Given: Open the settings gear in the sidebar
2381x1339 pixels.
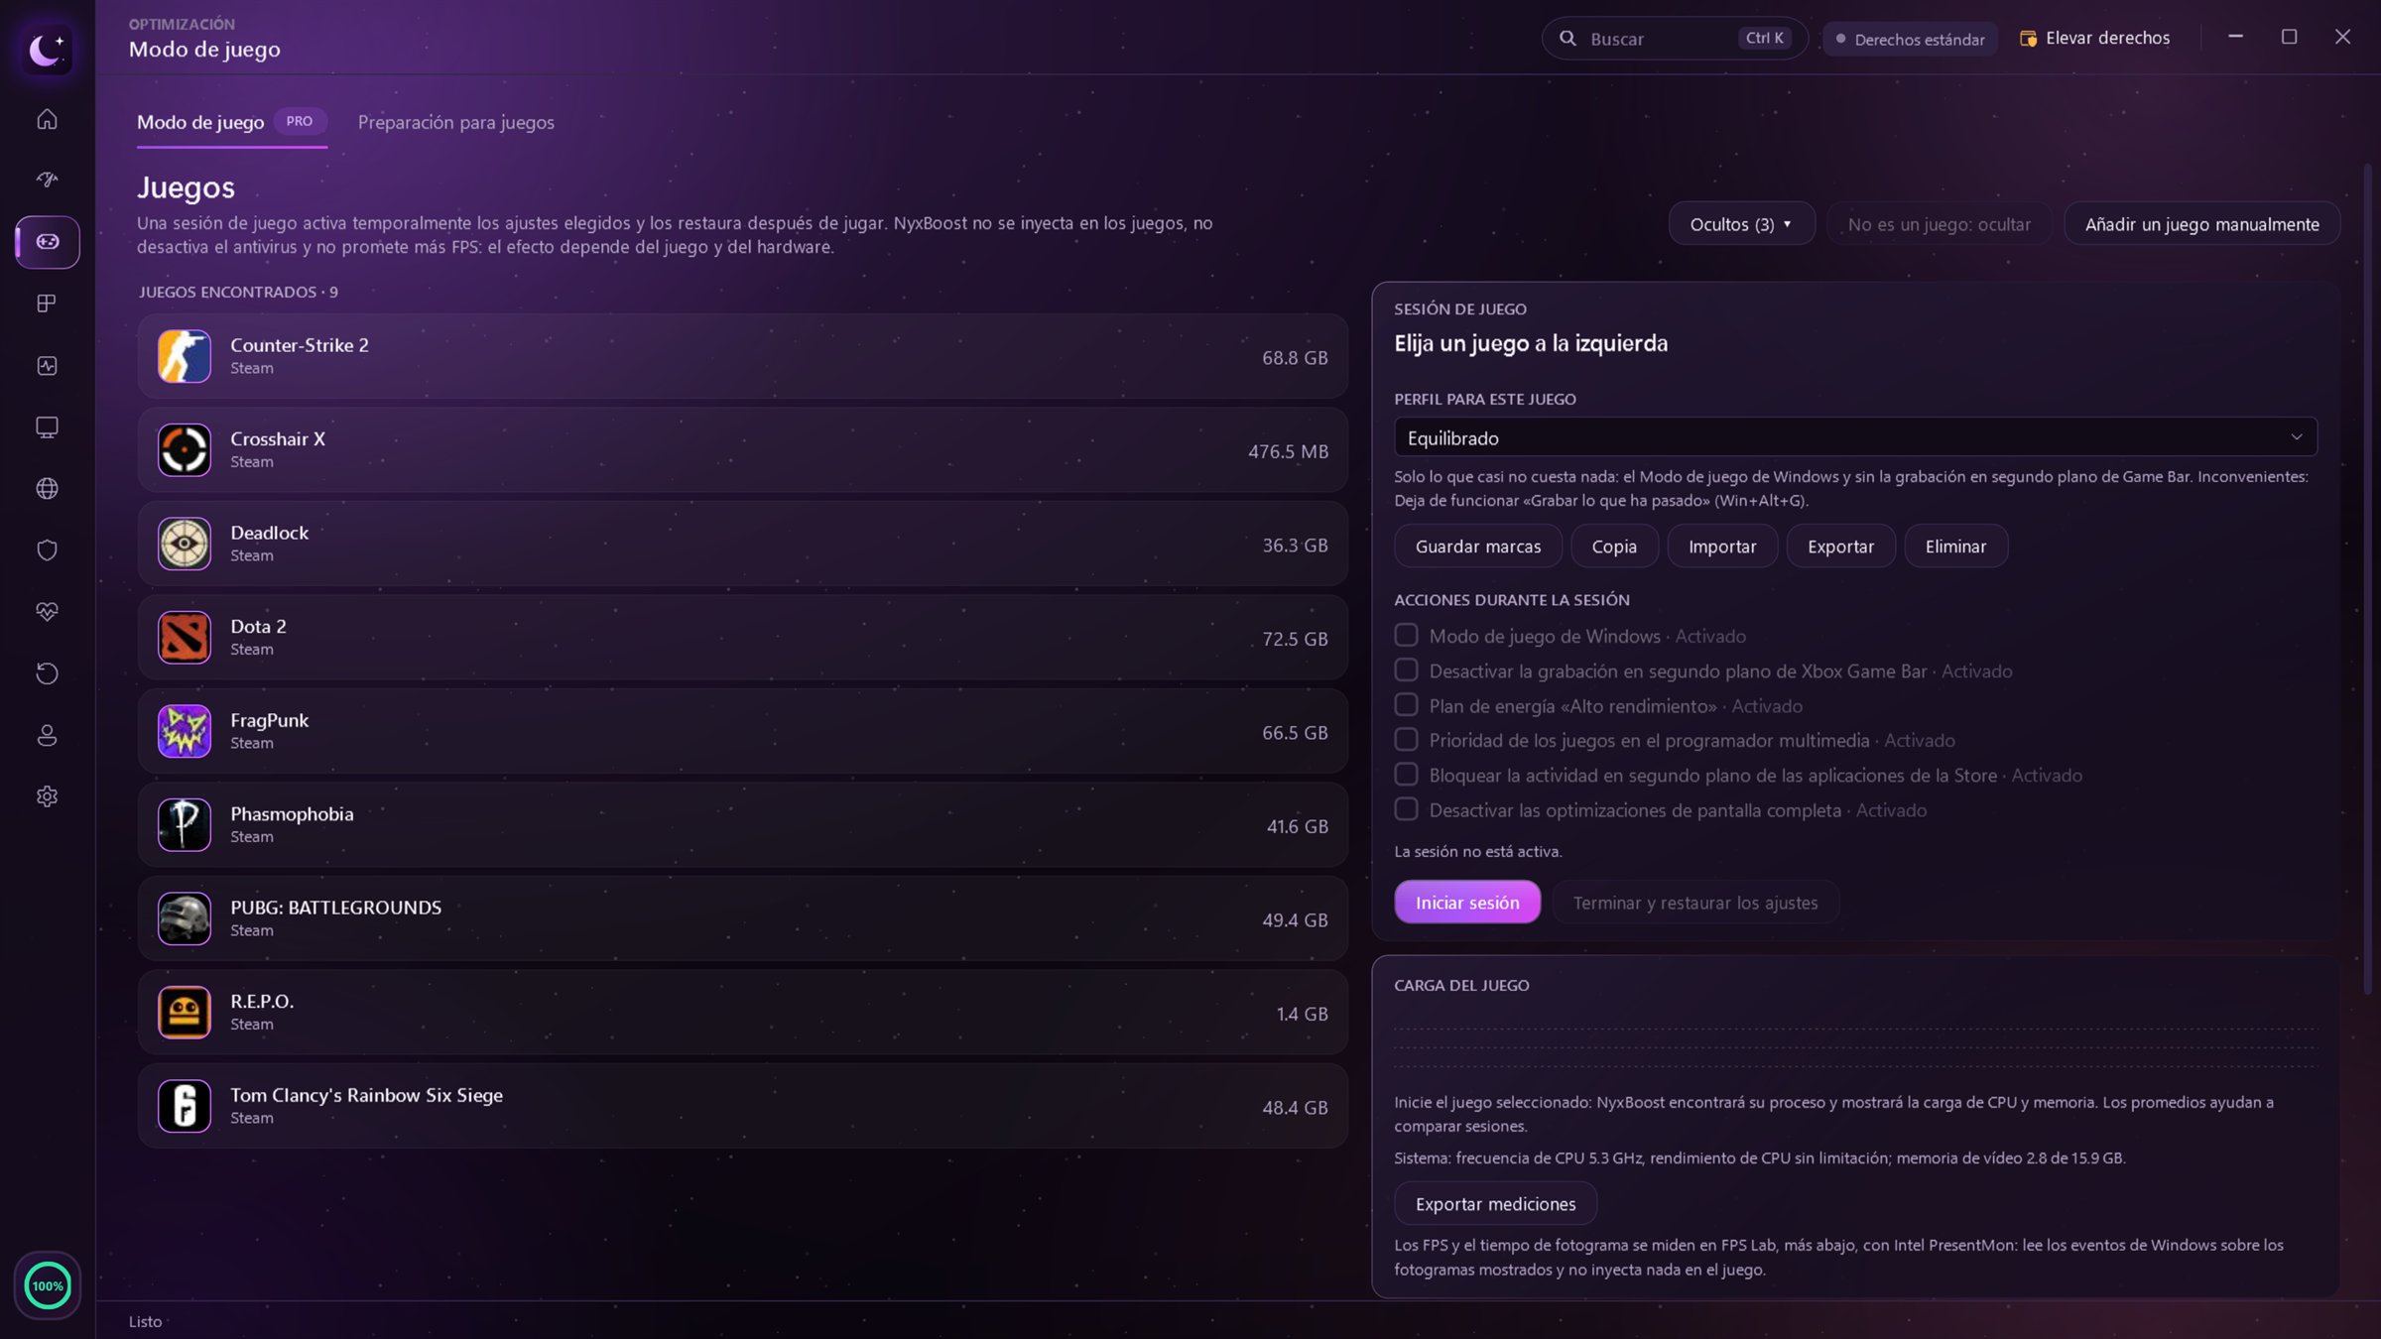Looking at the screenshot, I should click(x=47, y=796).
